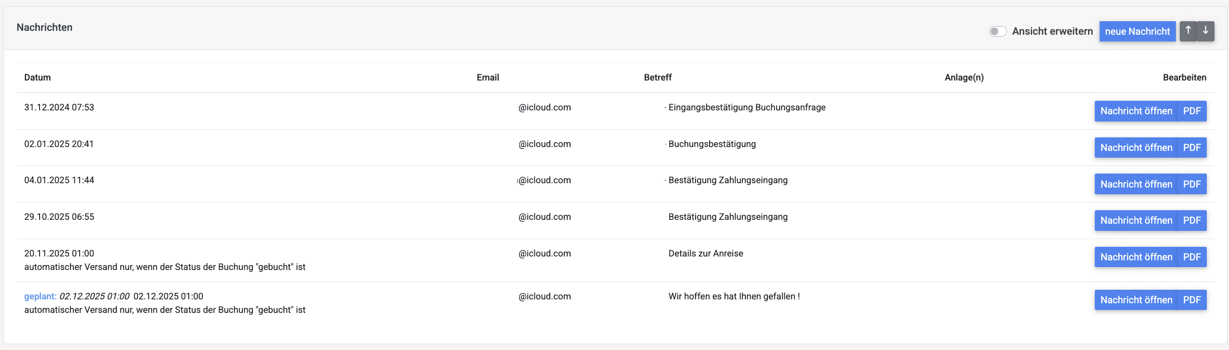Click the up arrow sort icon

(x=1188, y=31)
